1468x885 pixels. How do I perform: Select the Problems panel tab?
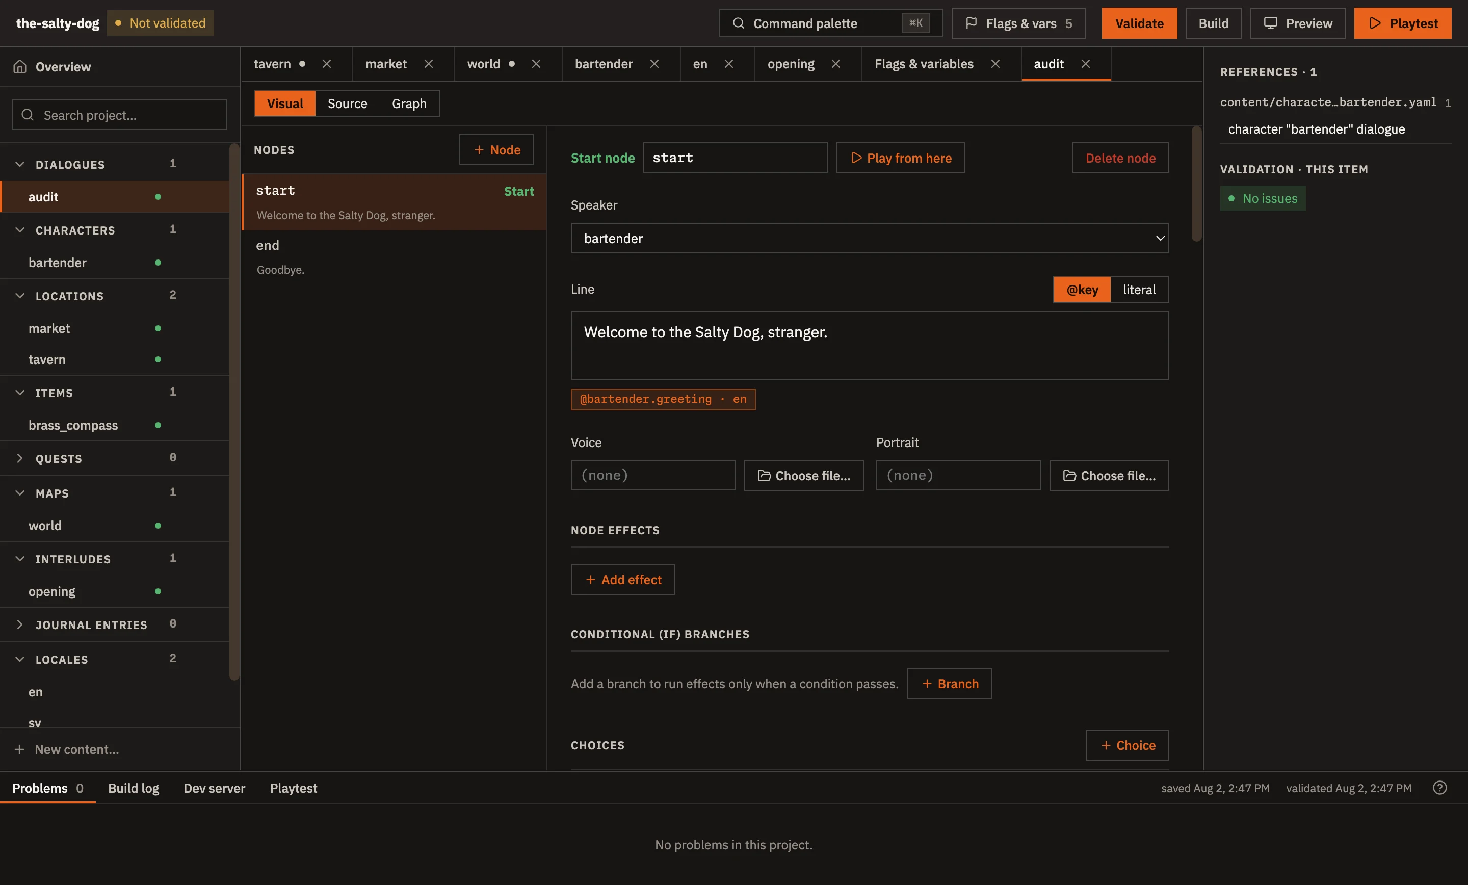point(48,788)
